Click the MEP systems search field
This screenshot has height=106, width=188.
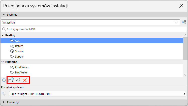(x=93, y=29)
